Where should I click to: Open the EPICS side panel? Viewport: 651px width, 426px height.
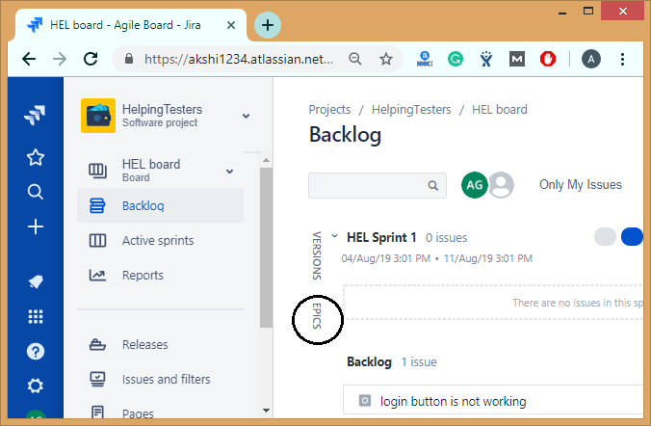(x=317, y=316)
